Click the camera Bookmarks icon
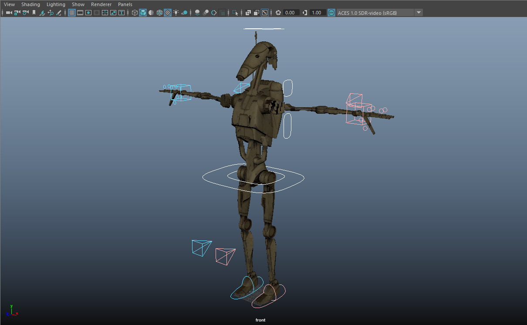The width and height of the screenshot is (527, 325). coord(34,13)
